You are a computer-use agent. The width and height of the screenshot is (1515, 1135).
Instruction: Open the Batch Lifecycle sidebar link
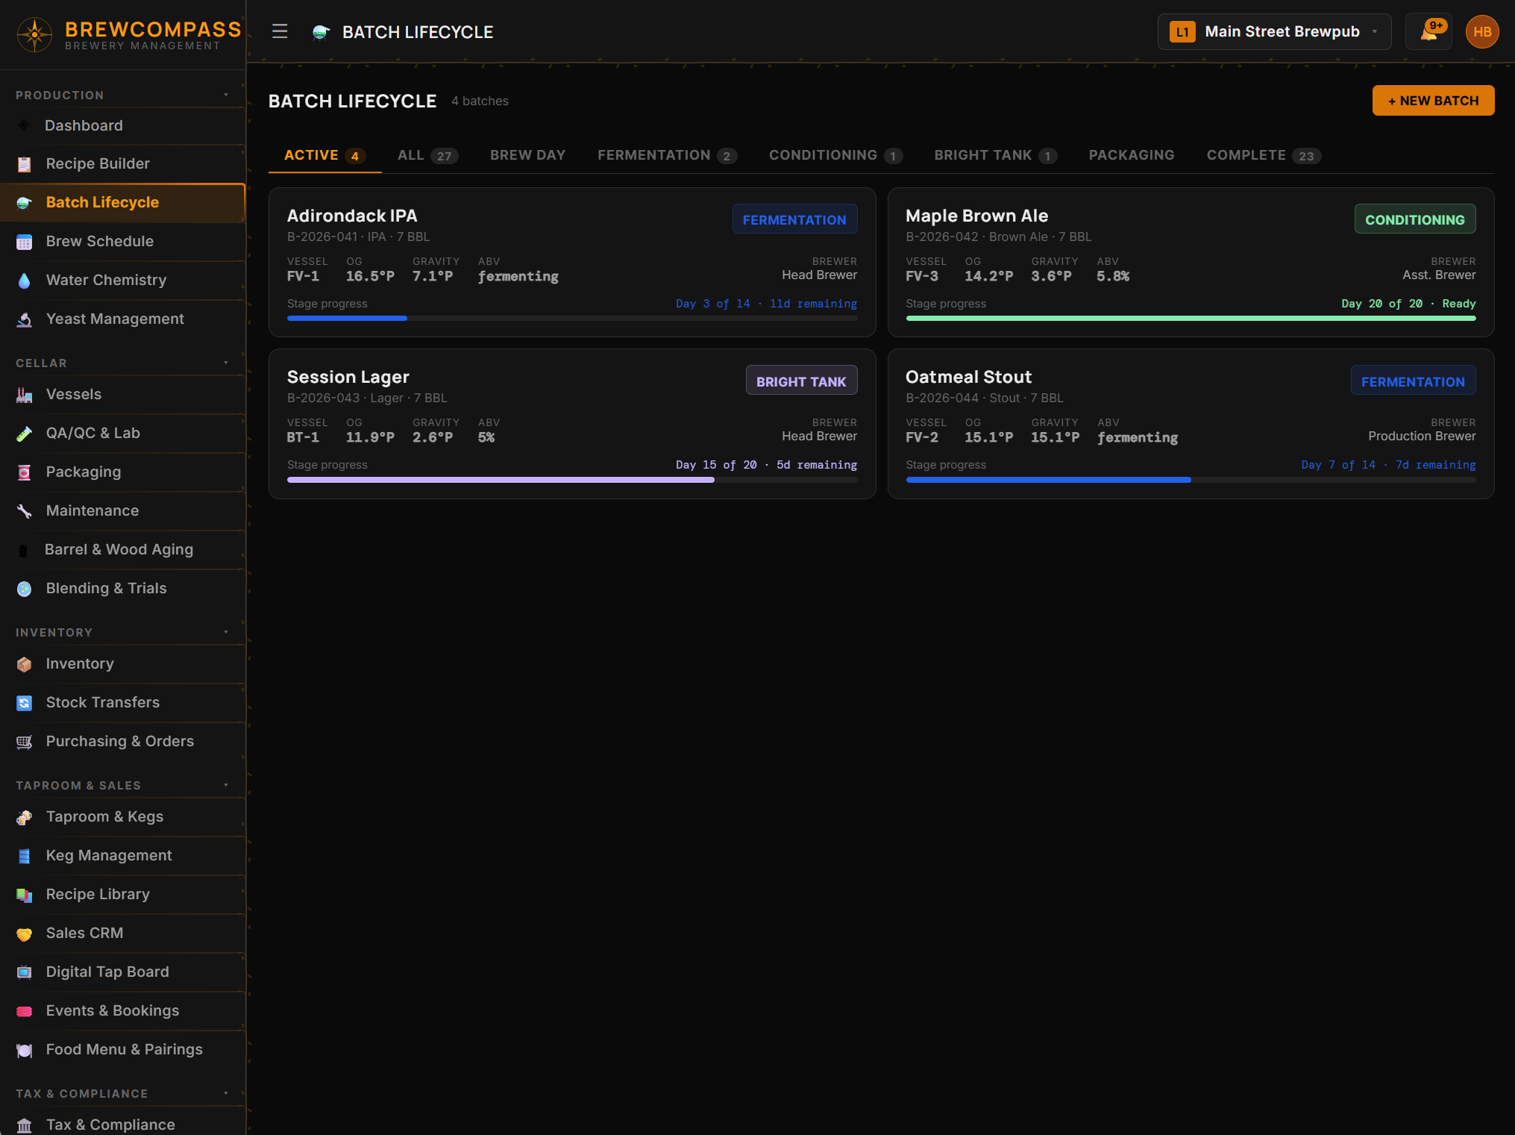tap(122, 202)
